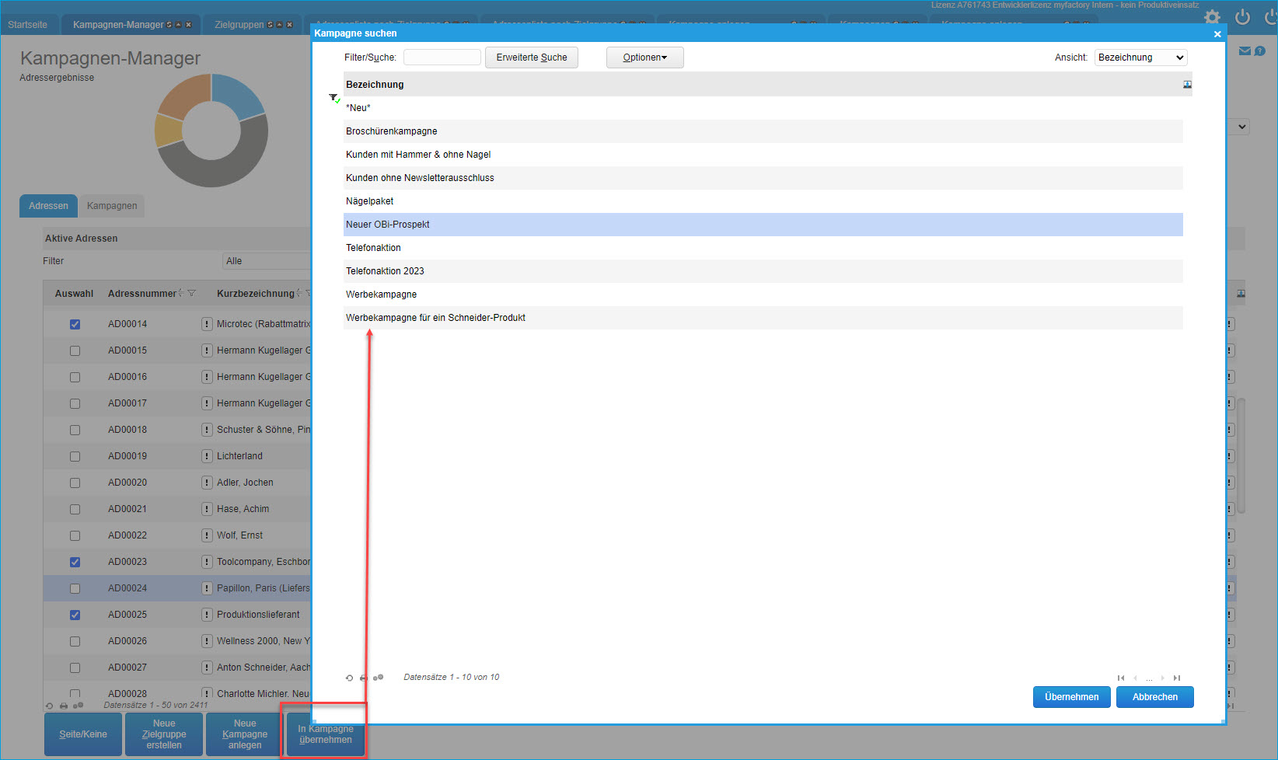
Task: Click the export icon in Bezeichnung header
Action: click(x=1187, y=85)
